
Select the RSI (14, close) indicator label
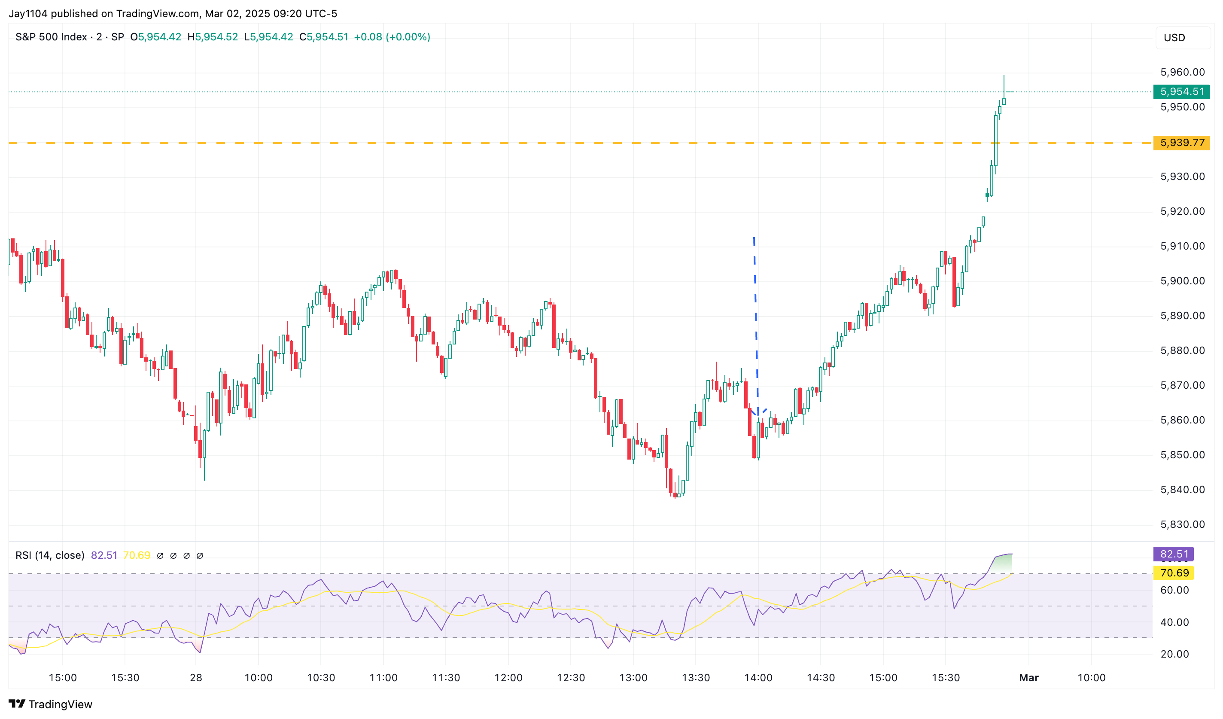pyautogui.click(x=50, y=555)
